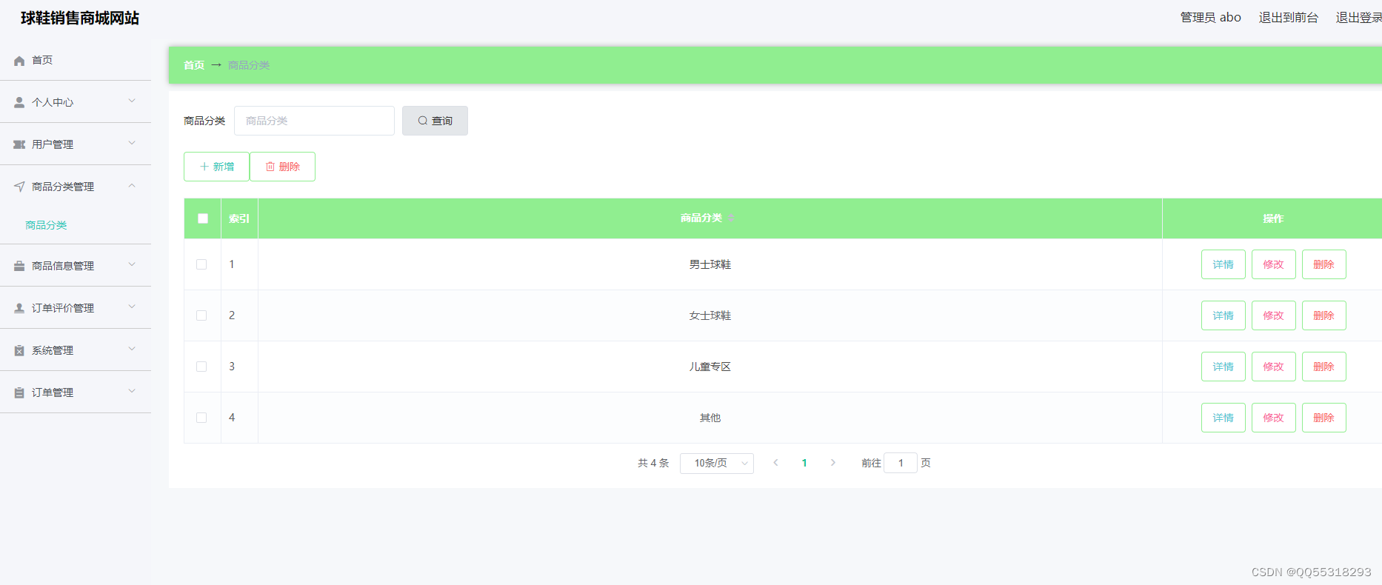Expand the 用户管理 menu chevron
The height and width of the screenshot is (585, 1382).
132,143
